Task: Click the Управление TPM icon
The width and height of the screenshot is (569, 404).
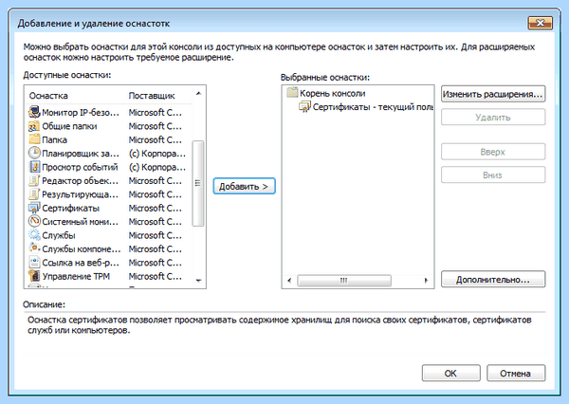Action: tap(34, 276)
